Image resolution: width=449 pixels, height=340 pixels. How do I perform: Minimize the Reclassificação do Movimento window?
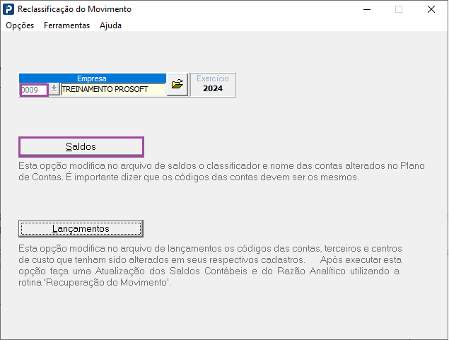[x=367, y=9]
